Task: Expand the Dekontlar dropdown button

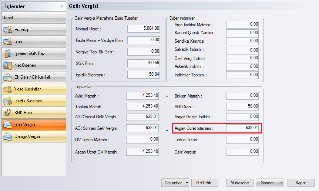Action: click(x=187, y=183)
